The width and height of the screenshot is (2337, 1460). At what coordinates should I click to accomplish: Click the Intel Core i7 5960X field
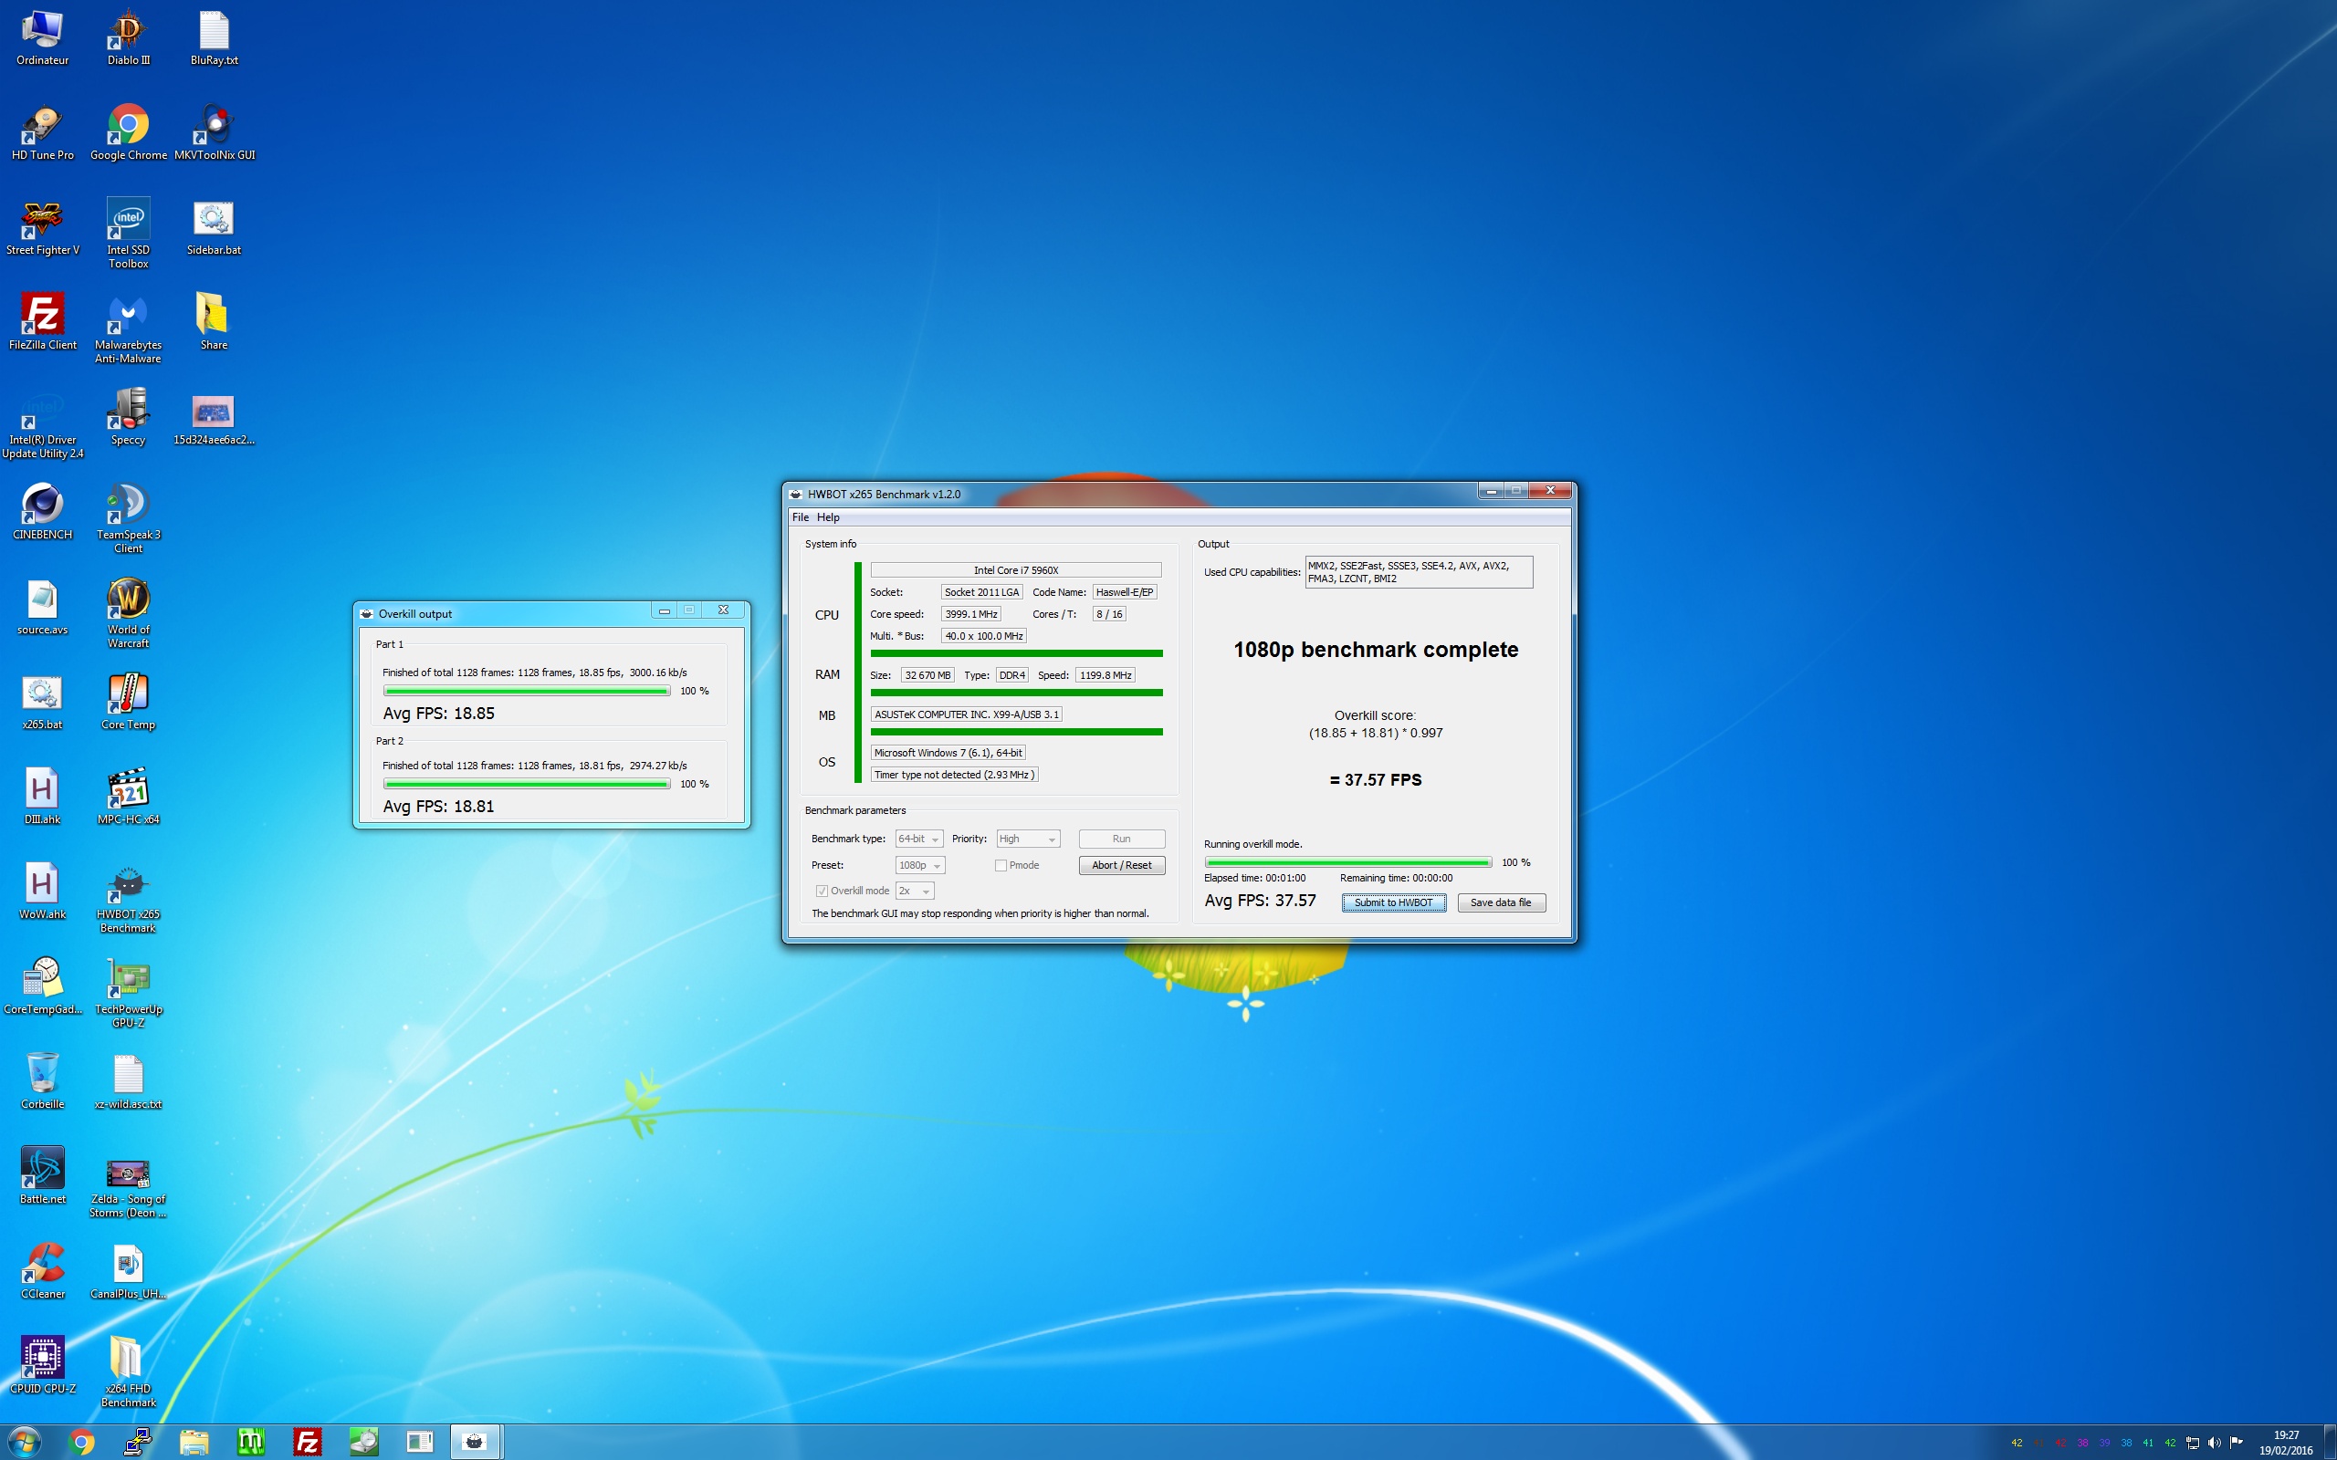pyautogui.click(x=1016, y=570)
